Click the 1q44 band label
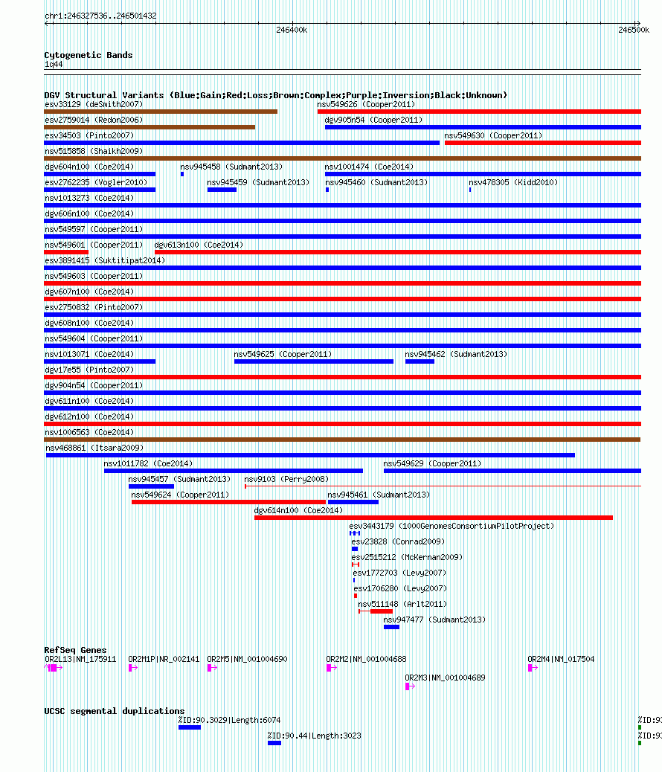This screenshot has width=662, height=772. pyautogui.click(x=54, y=65)
